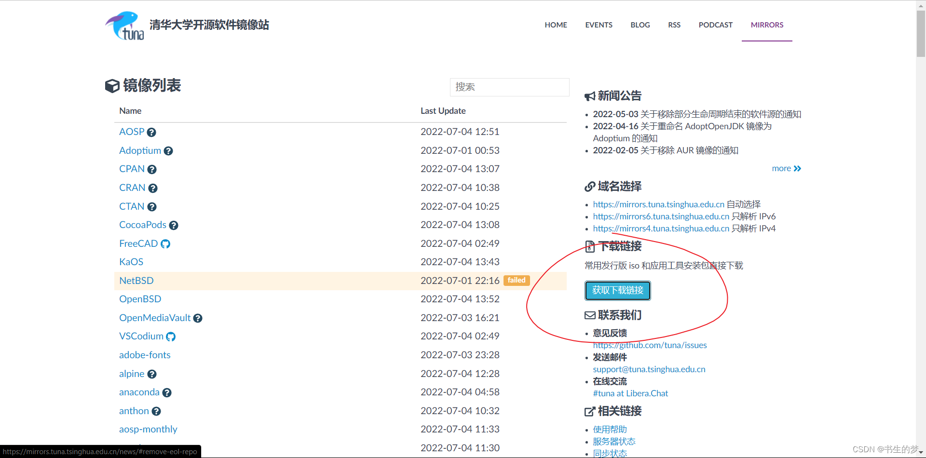The height and width of the screenshot is (458, 926).
Task: Click the vertical page scrollbar thumb
Action: [x=921, y=34]
